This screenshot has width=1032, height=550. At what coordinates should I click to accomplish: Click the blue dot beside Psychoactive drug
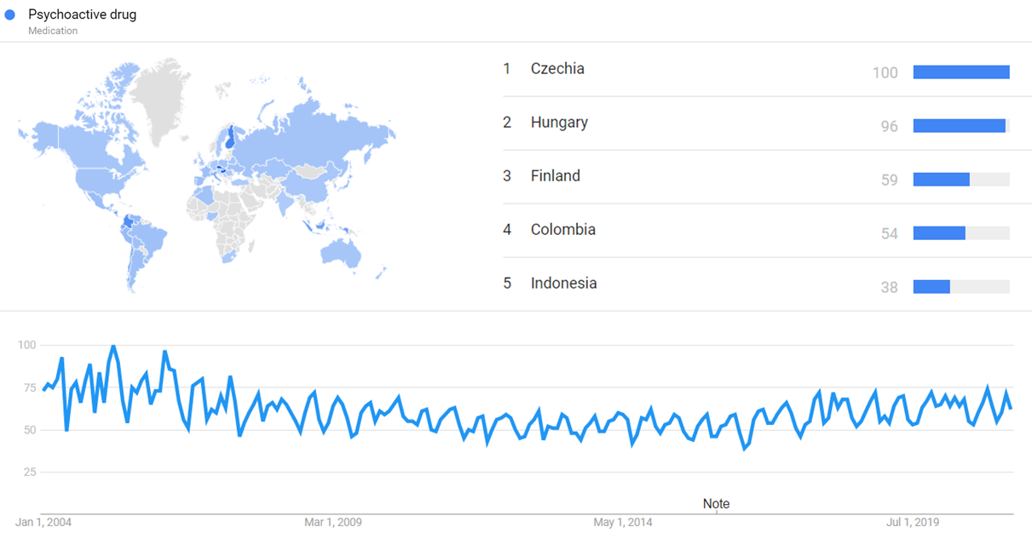pyautogui.click(x=10, y=15)
